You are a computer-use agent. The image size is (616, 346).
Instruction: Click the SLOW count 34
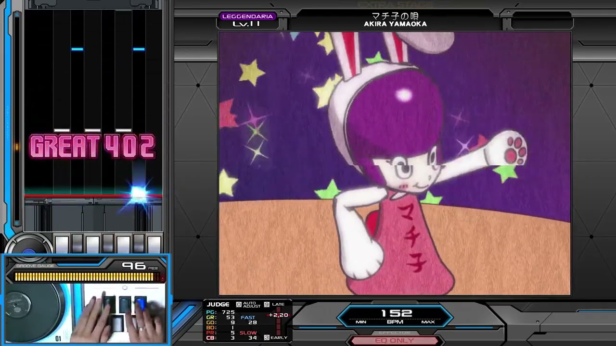point(253,337)
